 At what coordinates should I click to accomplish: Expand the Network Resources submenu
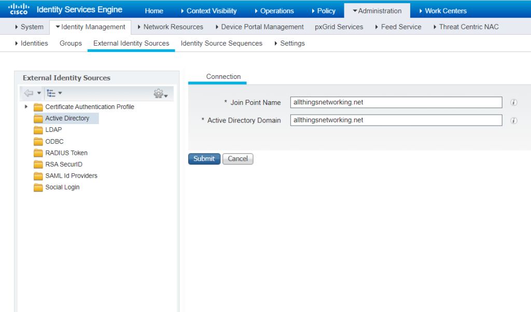170,27
